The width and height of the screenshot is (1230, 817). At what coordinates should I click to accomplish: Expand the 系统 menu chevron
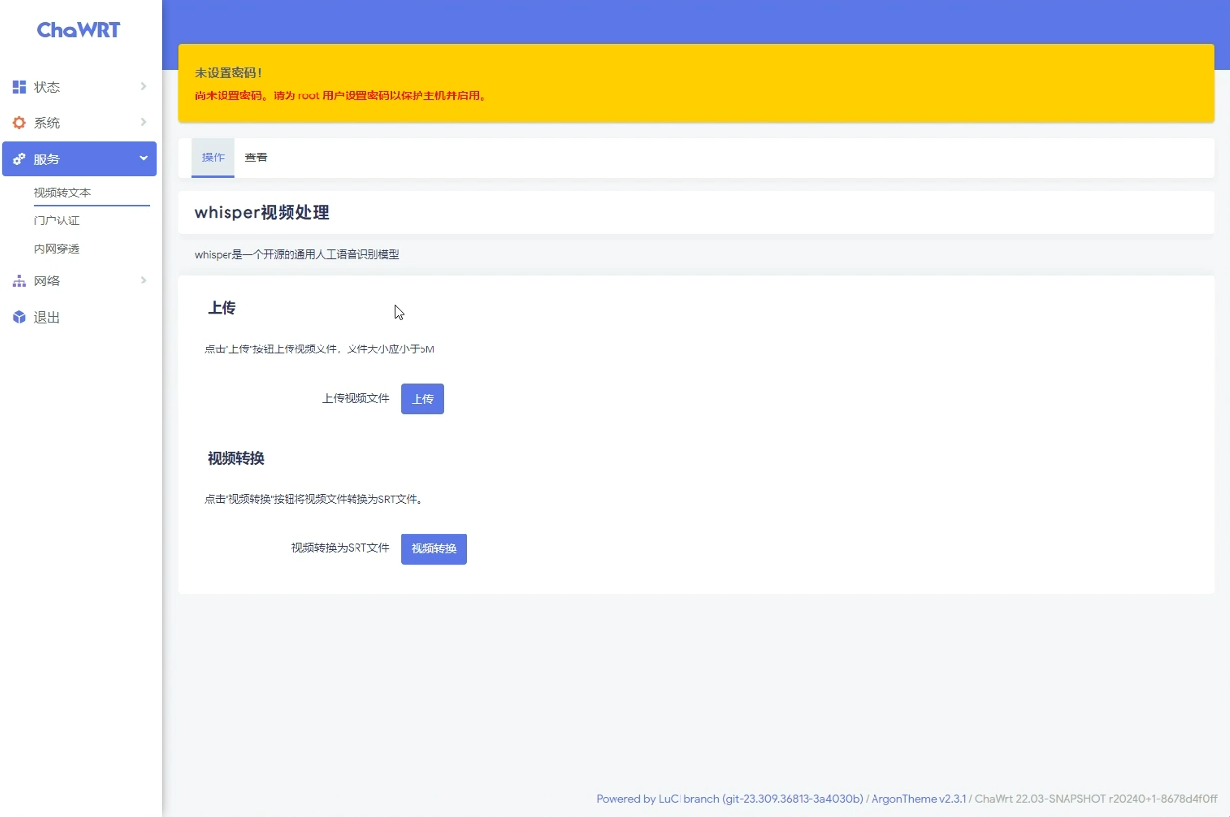pos(143,122)
